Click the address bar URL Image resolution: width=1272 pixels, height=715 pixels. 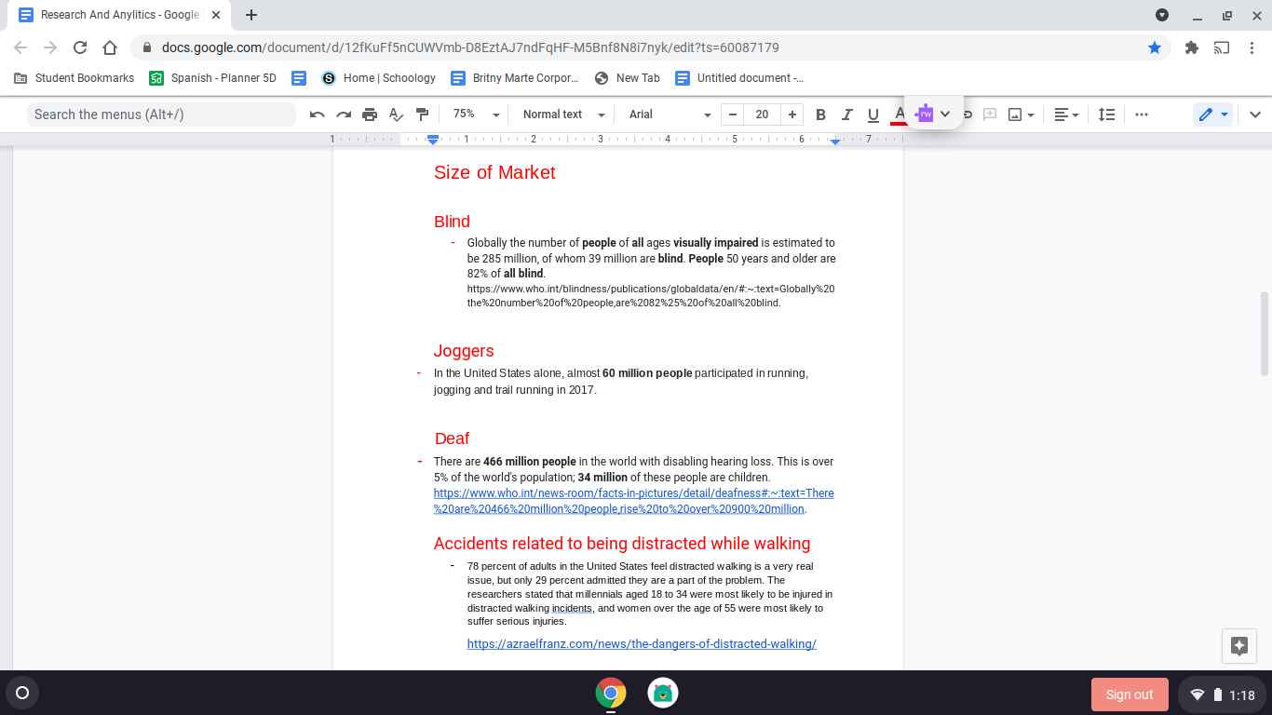point(470,47)
